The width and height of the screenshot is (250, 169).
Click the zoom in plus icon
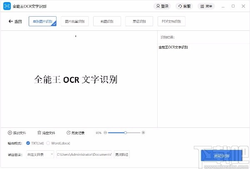143,133
